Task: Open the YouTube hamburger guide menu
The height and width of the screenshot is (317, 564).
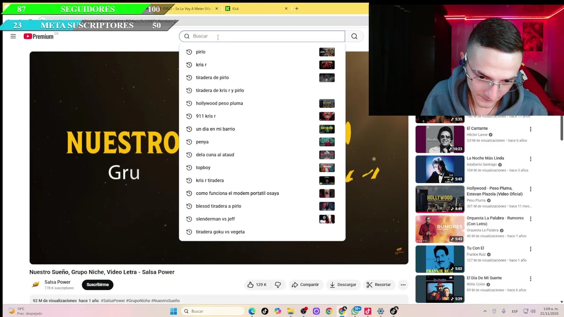Action: pyautogui.click(x=13, y=36)
